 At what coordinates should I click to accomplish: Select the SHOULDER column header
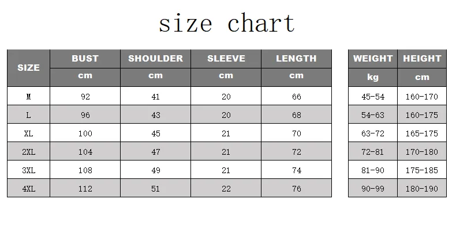(x=155, y=59)
